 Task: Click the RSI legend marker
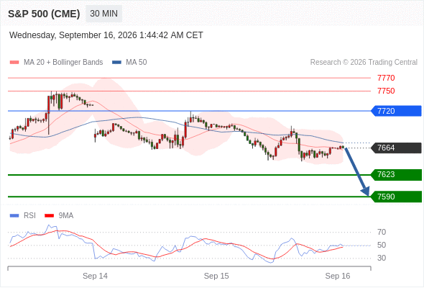pyautogui.click(x=14, y=216)
